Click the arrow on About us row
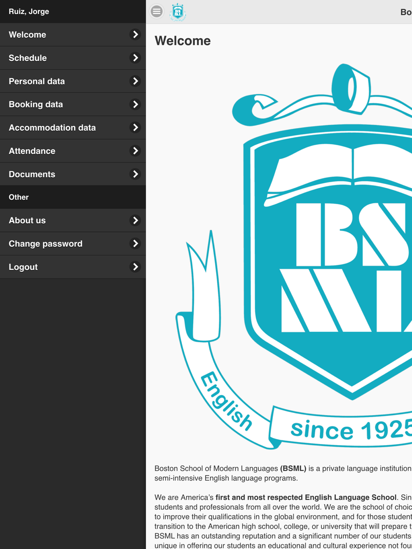 tap(135, 220)
